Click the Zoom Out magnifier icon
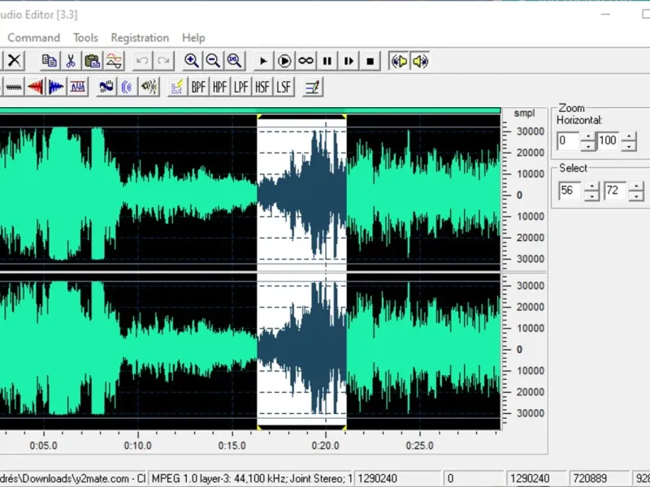Image resolution: width=650 pixels, height=487 pixels. [213, 61]
